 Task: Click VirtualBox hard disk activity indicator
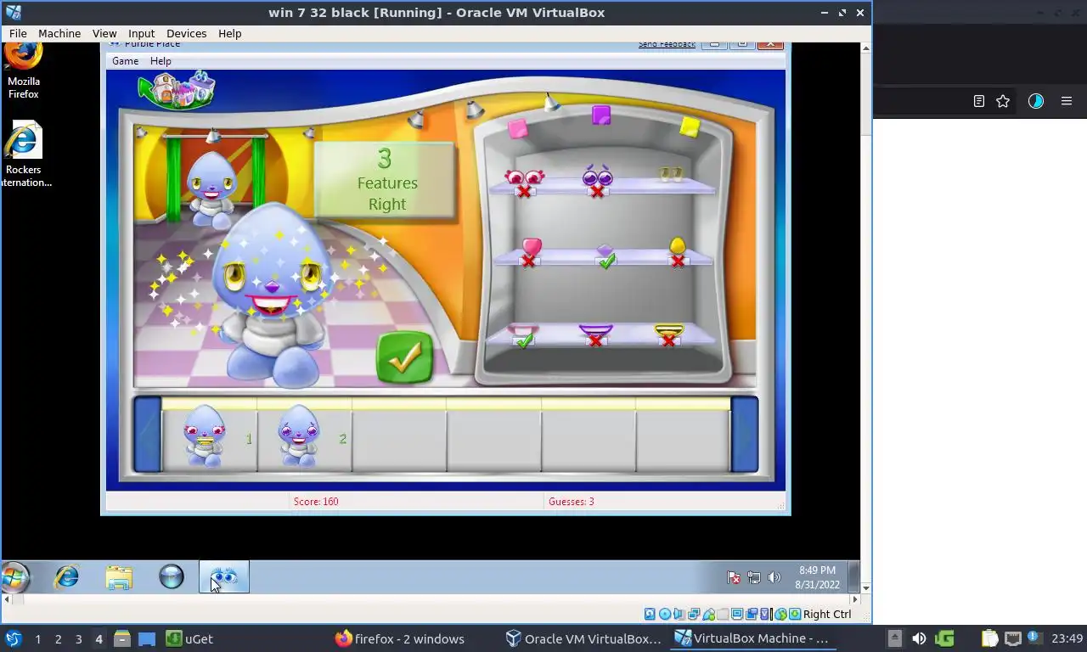point(650,614)
